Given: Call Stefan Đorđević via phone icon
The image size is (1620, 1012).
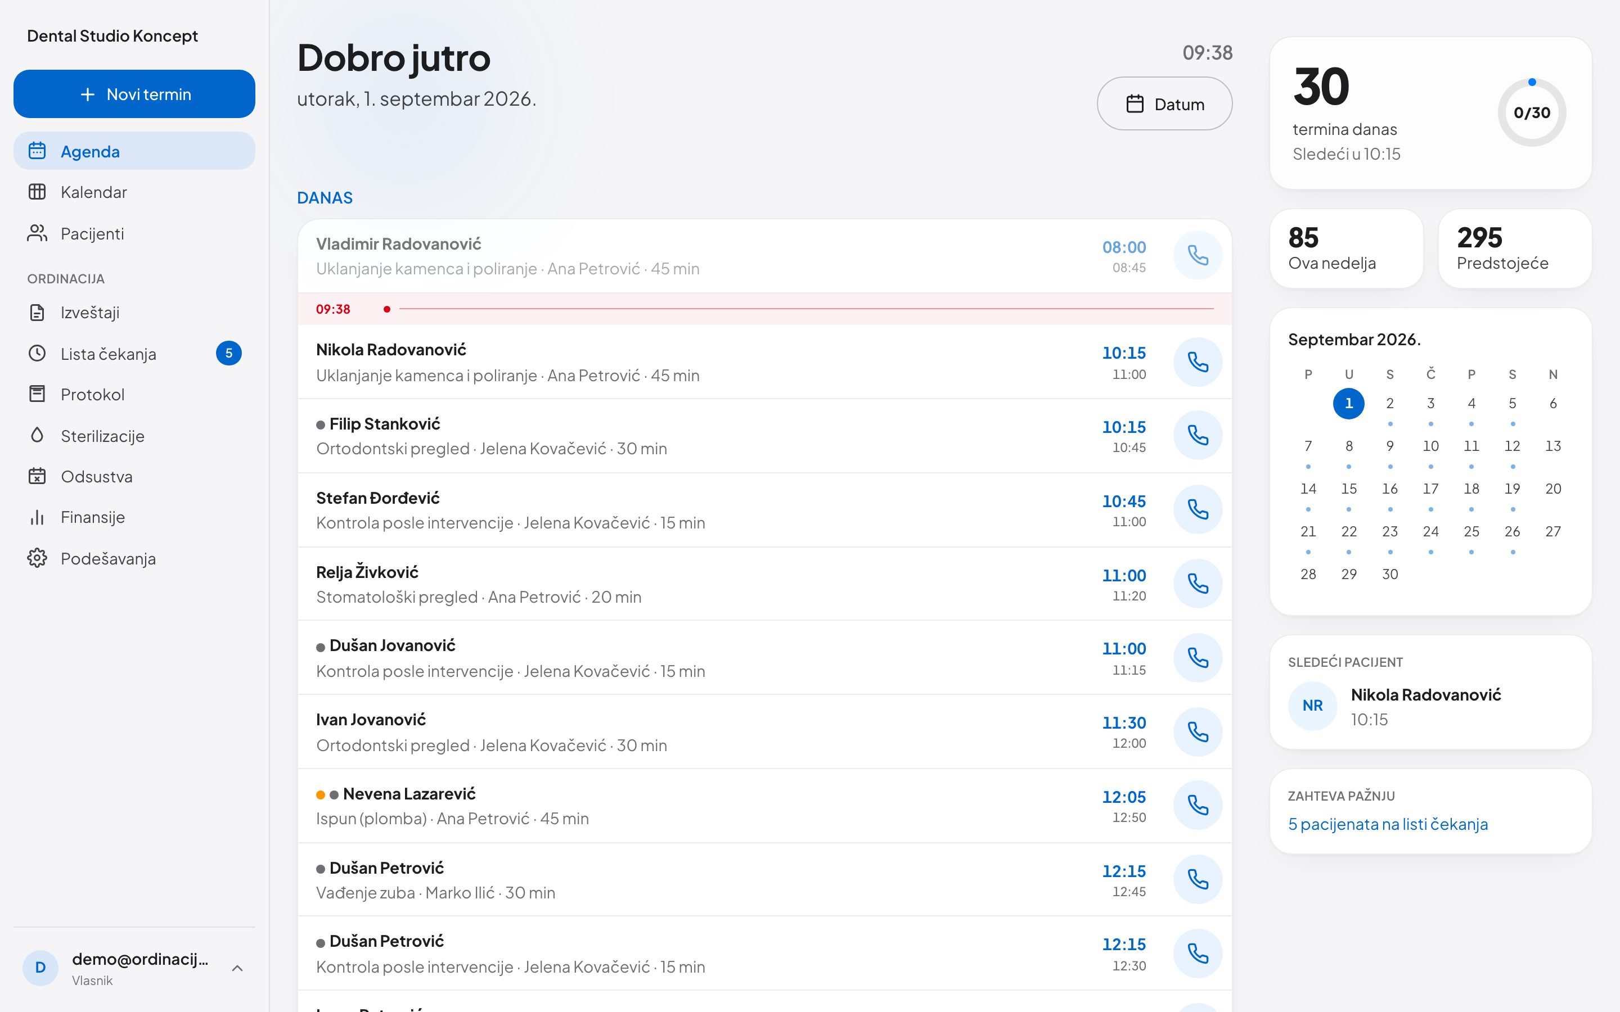Looking at the screenshot, I should point(1198,510).
